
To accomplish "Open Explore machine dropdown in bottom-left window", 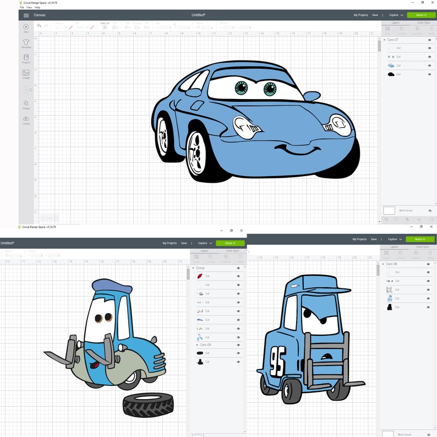I will point(205,243).
